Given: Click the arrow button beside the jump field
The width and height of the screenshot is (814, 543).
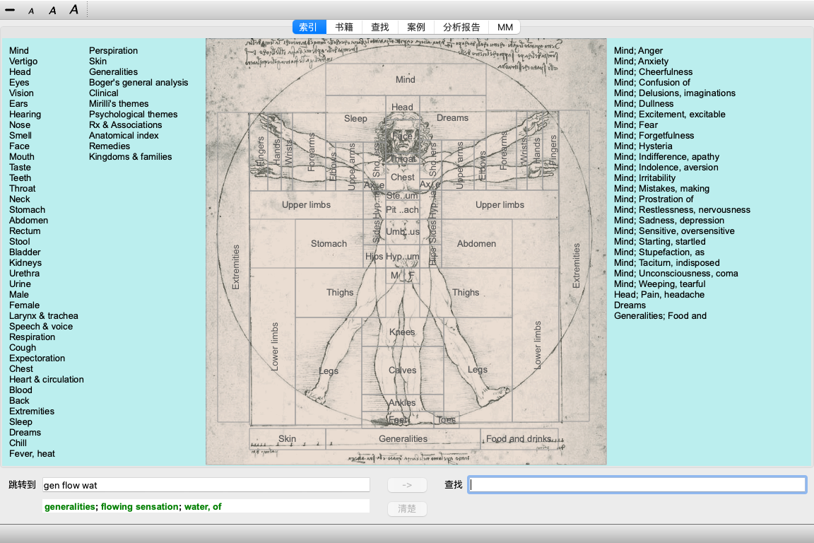Looking at the screenshot, I should [x=407, y=485].
